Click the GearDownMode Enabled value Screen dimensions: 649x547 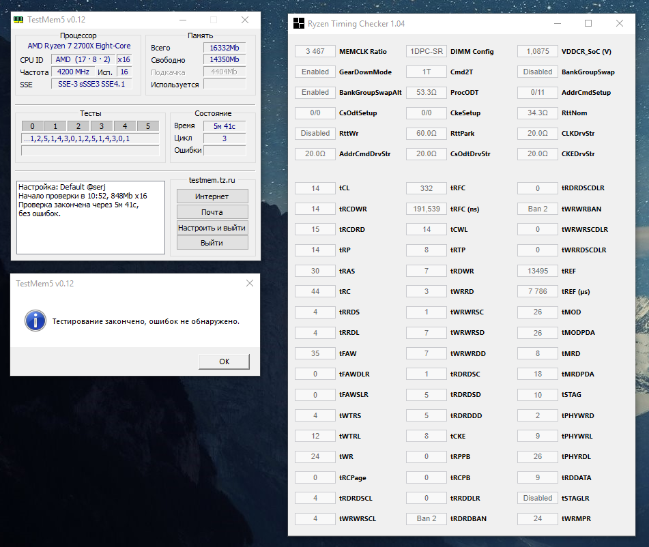coord(315,72)
